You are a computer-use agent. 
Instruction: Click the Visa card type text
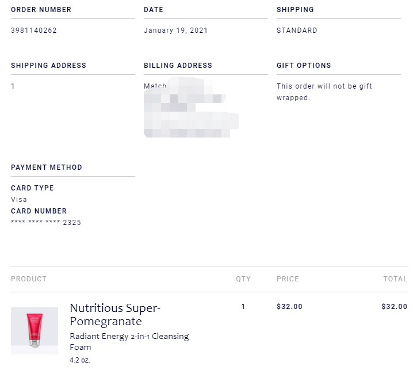(x=19, y=200)
